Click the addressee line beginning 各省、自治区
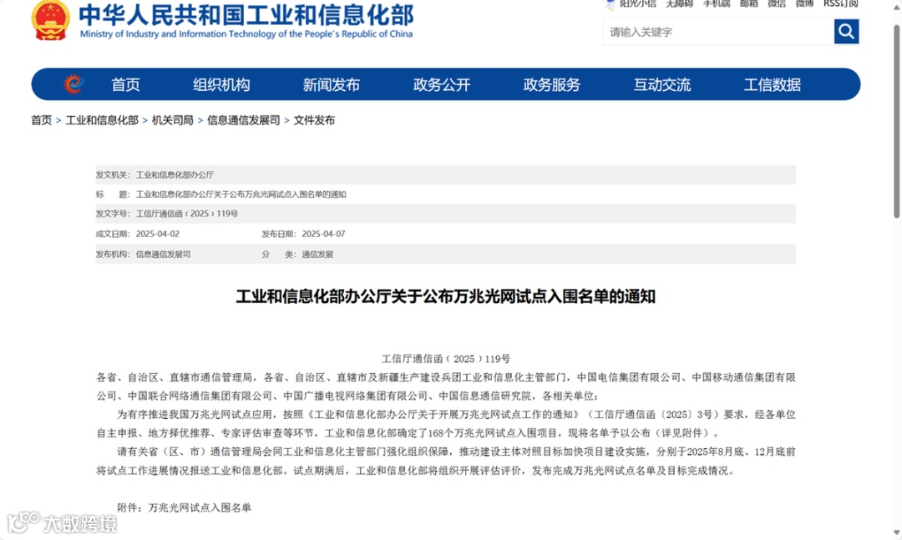 [446, 386]
